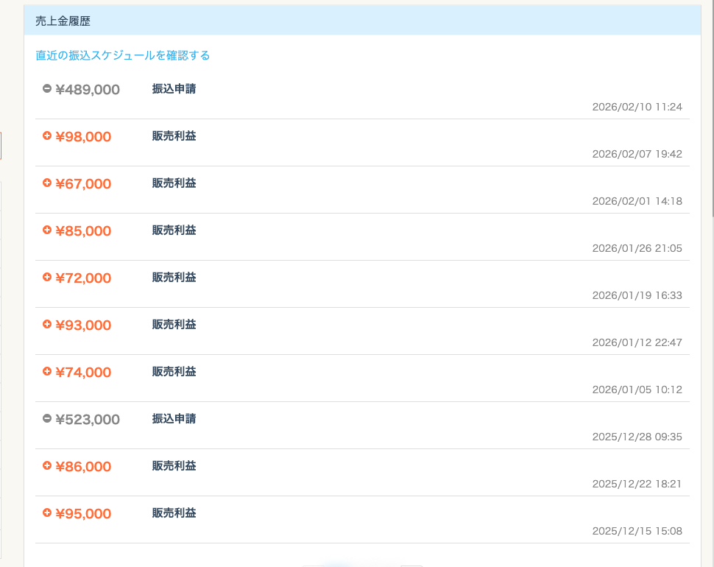This screenshot has height=567, width=714.
Task: Select the plus icon beside ¥85,000
Action: click(x=47, y=230)
